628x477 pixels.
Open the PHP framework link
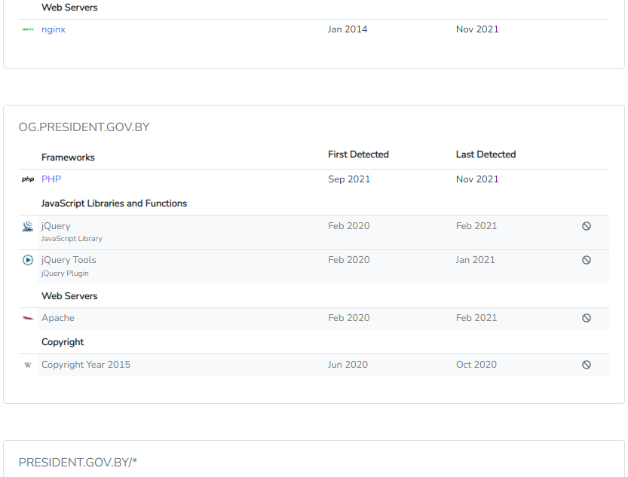[51, 179]
